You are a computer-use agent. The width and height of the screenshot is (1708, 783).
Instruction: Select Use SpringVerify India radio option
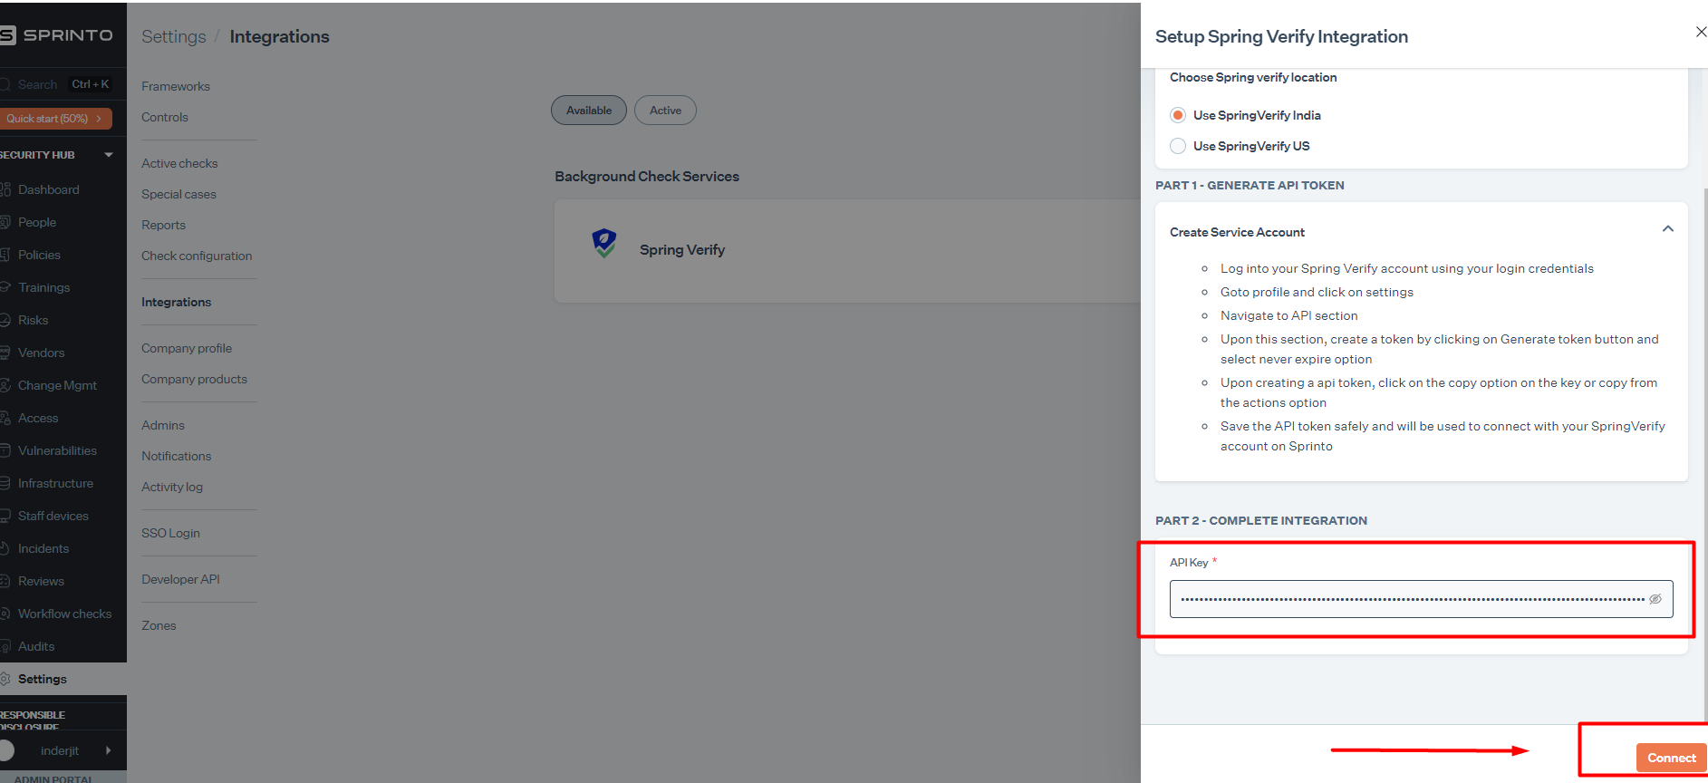coord(1178,115)
